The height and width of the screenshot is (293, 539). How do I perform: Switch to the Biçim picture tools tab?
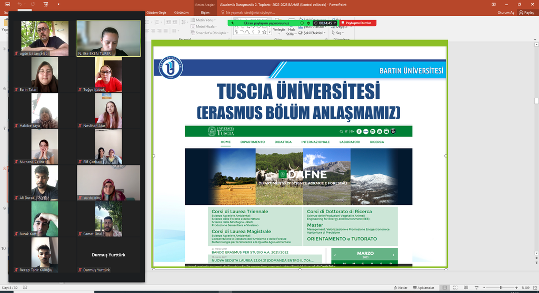tap(205, 13)
